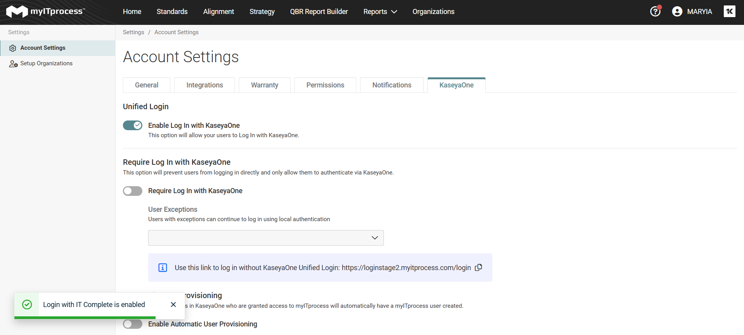
Task: Click the user avatar icon beside MARYIA
Action: click(677, 12)
